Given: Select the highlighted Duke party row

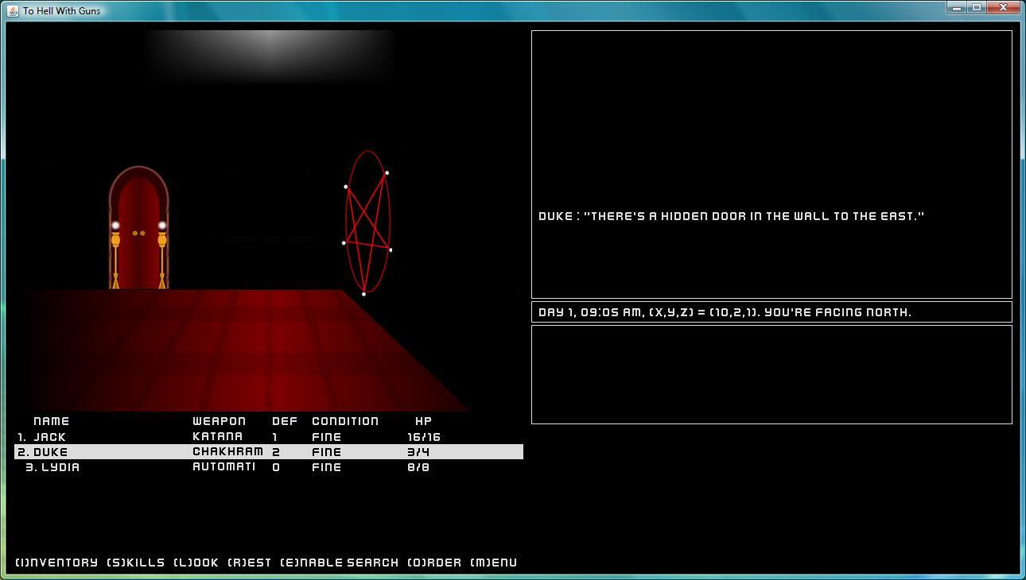Looking at the screenshot, I should [269, 452].
